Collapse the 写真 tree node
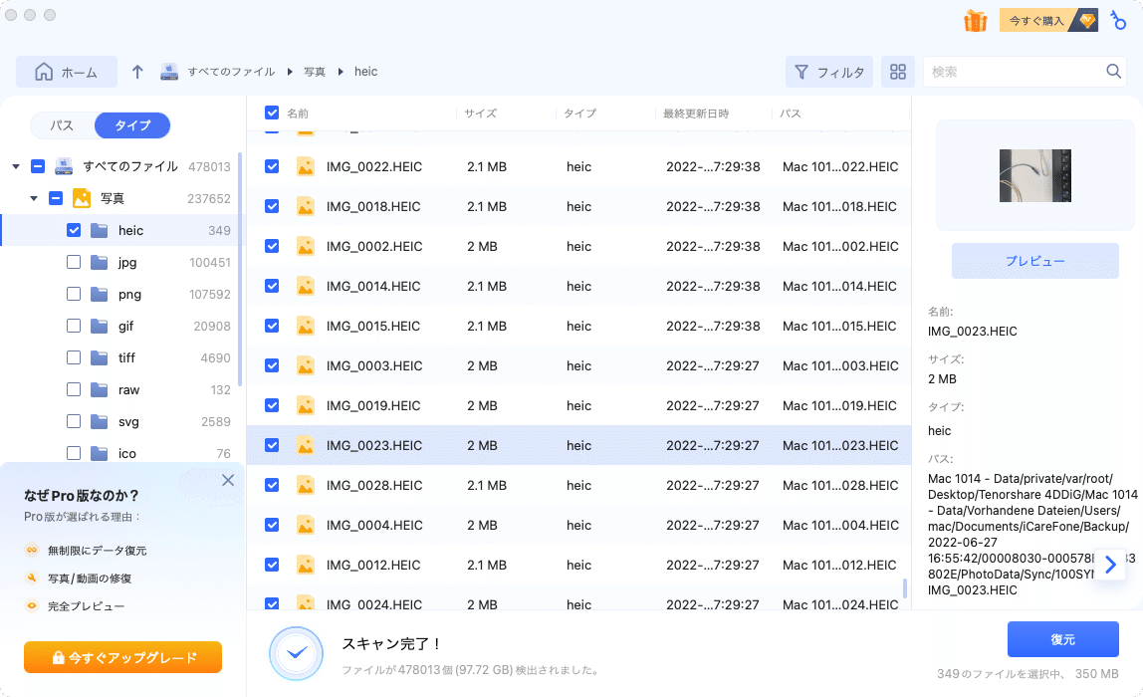1143x697 pixels. coord(34,198)
